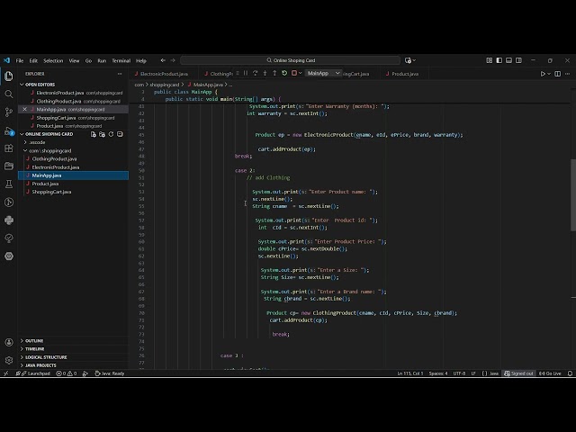
Task: Click errors and warnings counter
Action: (x=66, y=373)
